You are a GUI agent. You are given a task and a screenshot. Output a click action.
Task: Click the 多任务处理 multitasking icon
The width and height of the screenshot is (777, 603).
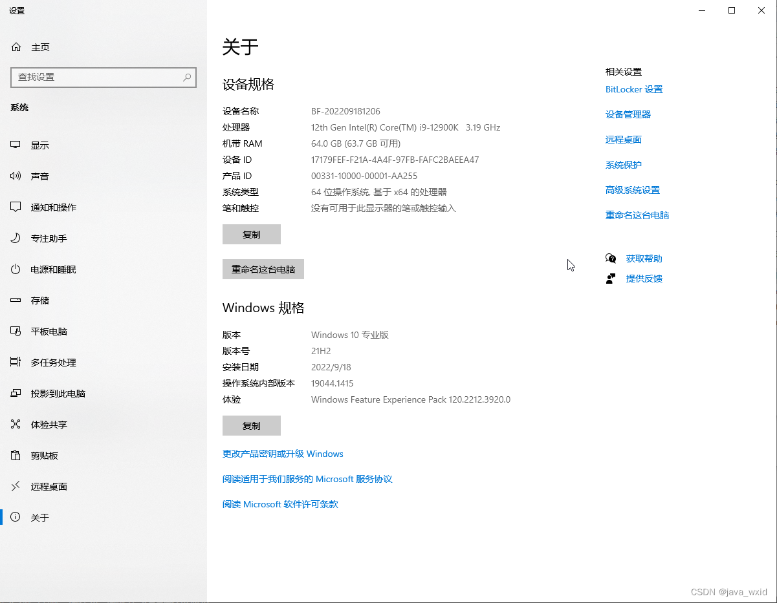pos(16,363)
